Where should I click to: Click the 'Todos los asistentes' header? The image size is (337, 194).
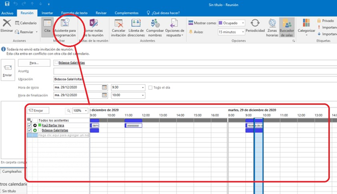54,120
